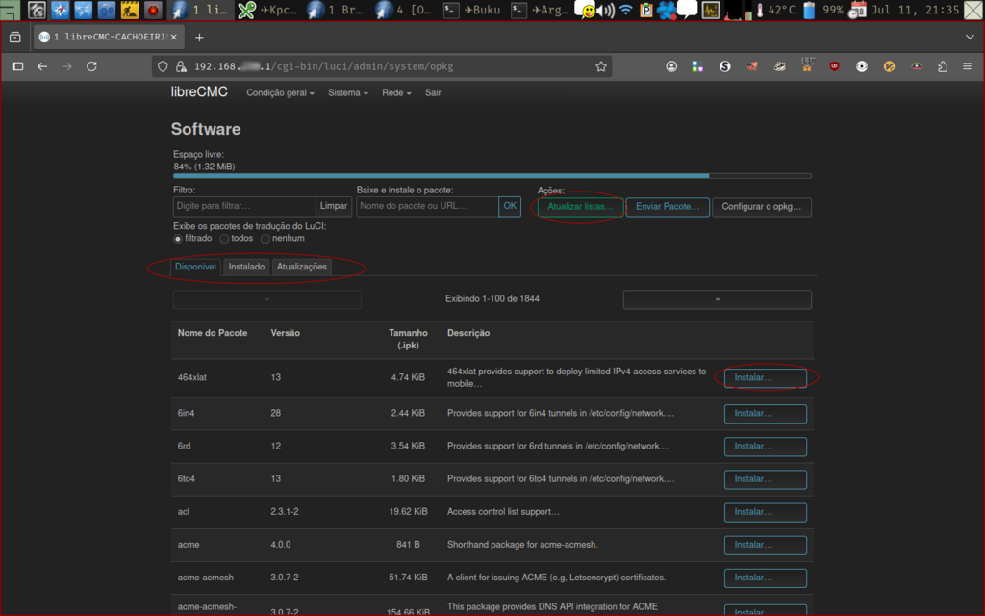985x616 pixels.
Task: Switch to the 'Instalado' tab
Action: 246,267
